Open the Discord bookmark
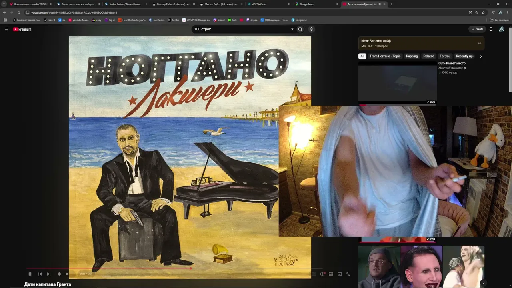 [219, 20]
